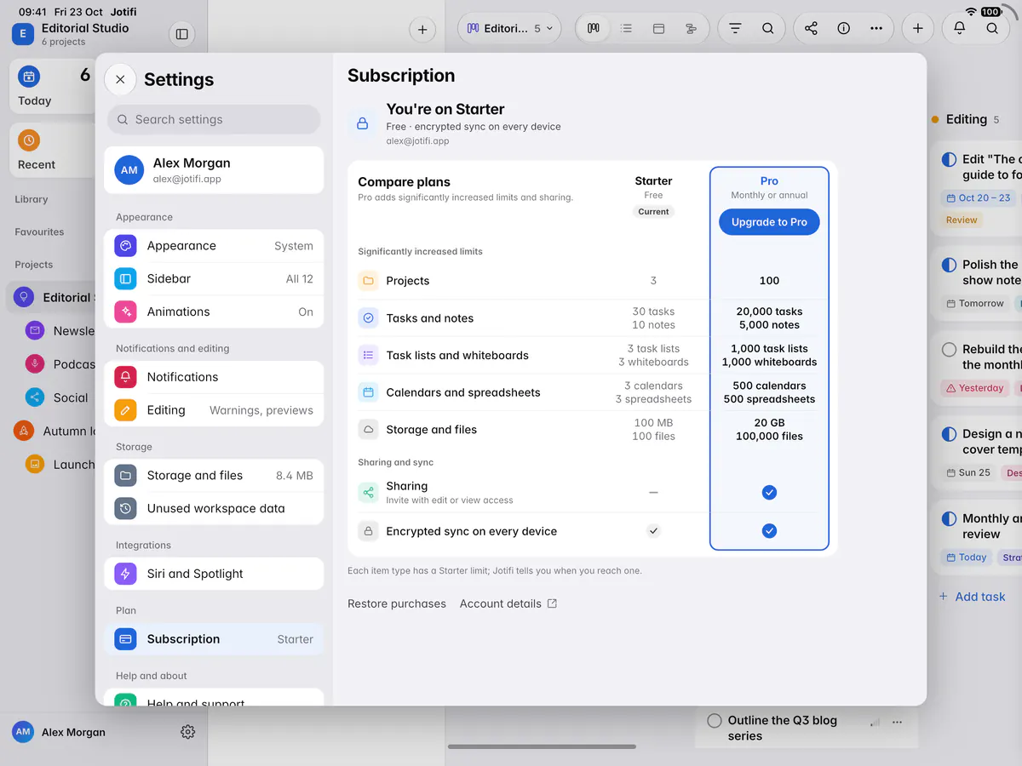The image size is (1022, 766).
Task: Toggle status circle of Monthly review task
Action: tap(949, 518)
